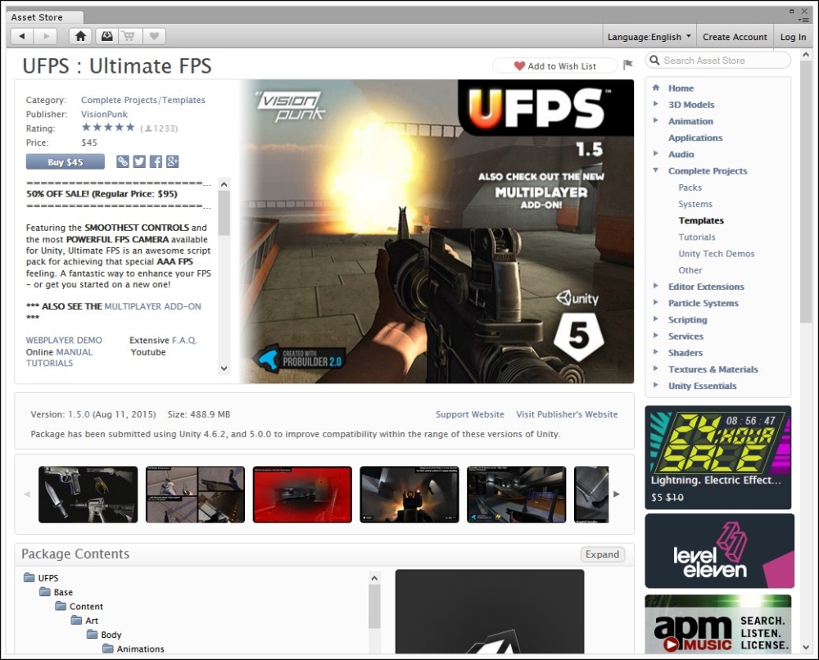Image resolution: width=819 pixels, height=660 pixels.
Task: Select the third screenshot thumbnail in the carousel
Action: [301, 494]
